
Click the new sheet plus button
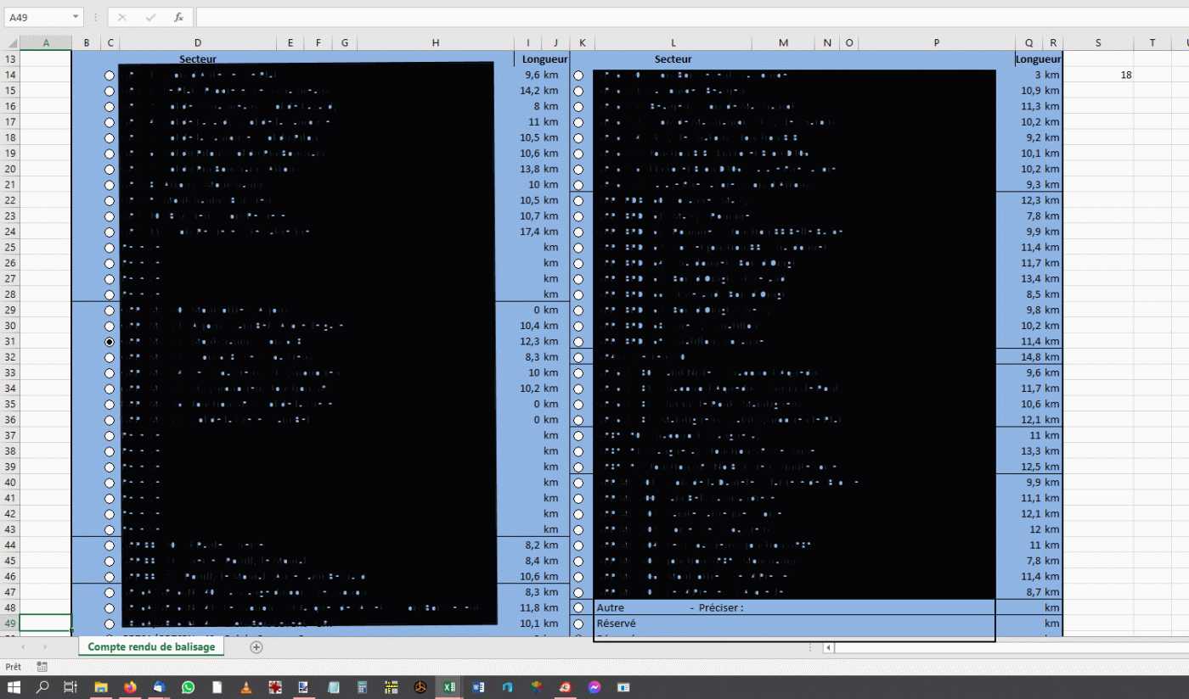point(256,647)
